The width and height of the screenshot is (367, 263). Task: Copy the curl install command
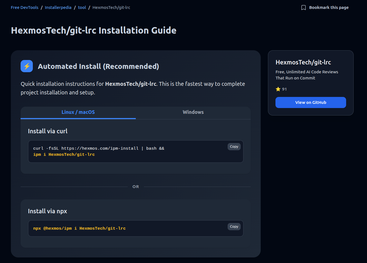pyautogui.click(x=234, y=147)
